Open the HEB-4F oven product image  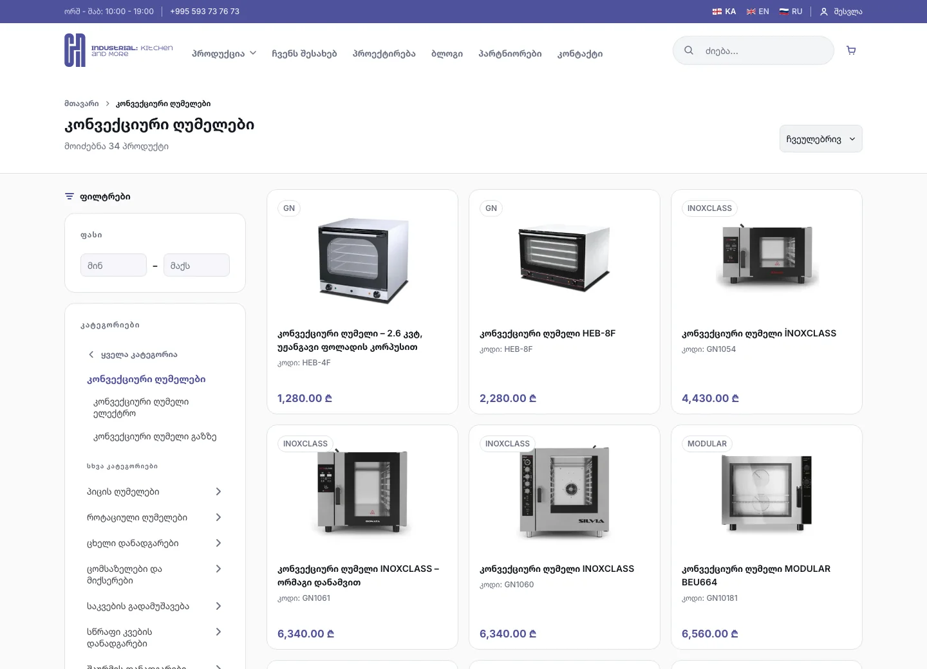pos(363,260)
